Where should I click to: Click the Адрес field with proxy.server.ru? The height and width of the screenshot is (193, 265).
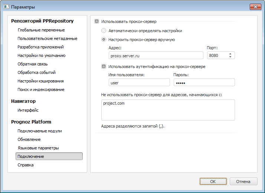[x=156, y=55]
